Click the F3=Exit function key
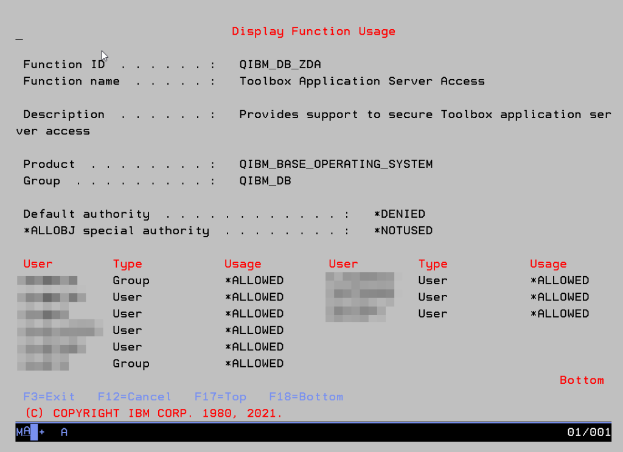623x452 pixels. click(x=49, y=397)
